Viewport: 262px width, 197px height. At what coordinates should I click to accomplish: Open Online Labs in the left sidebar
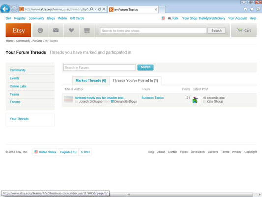(18, 86)
